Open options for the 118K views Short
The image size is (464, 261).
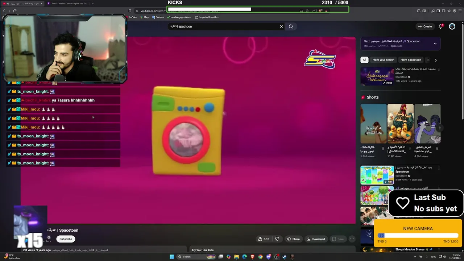point(410,148)
